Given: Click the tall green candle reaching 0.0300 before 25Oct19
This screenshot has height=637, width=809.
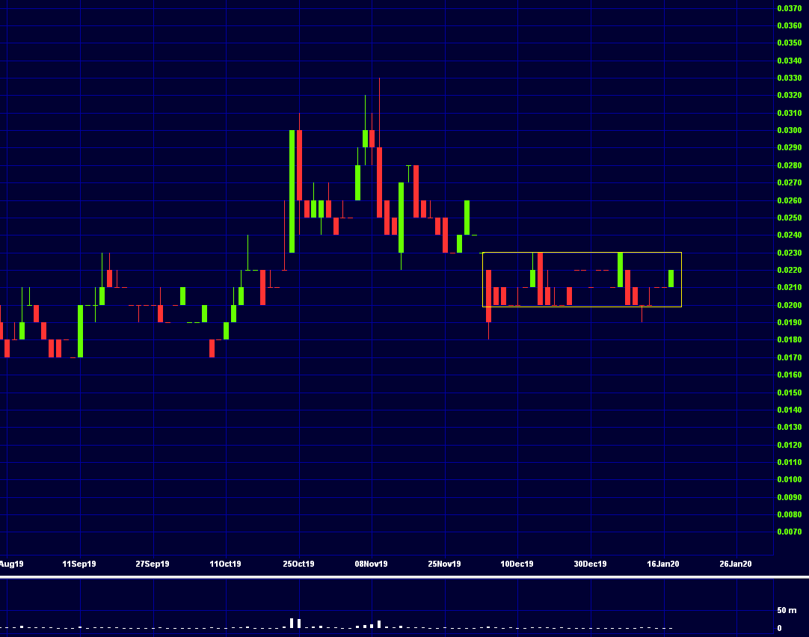Looking at the screenshot, I should pyautogui.click(x=292, y=191).
